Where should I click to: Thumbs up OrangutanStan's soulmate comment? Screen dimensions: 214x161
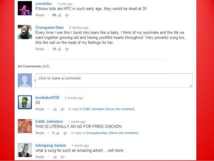point(59,49)
